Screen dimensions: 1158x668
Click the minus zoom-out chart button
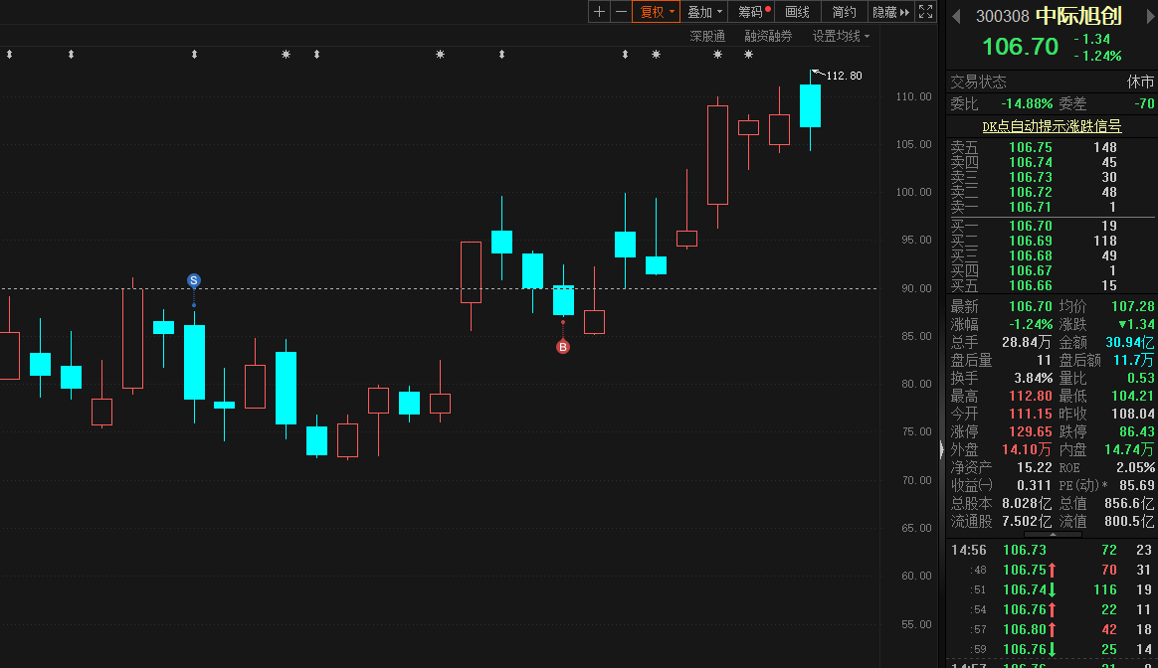point(621,12)
